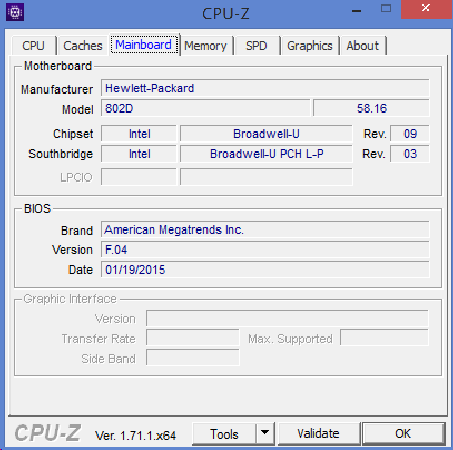
Task: Click the chipset Rev. 09 value
Action: point(410,134)
